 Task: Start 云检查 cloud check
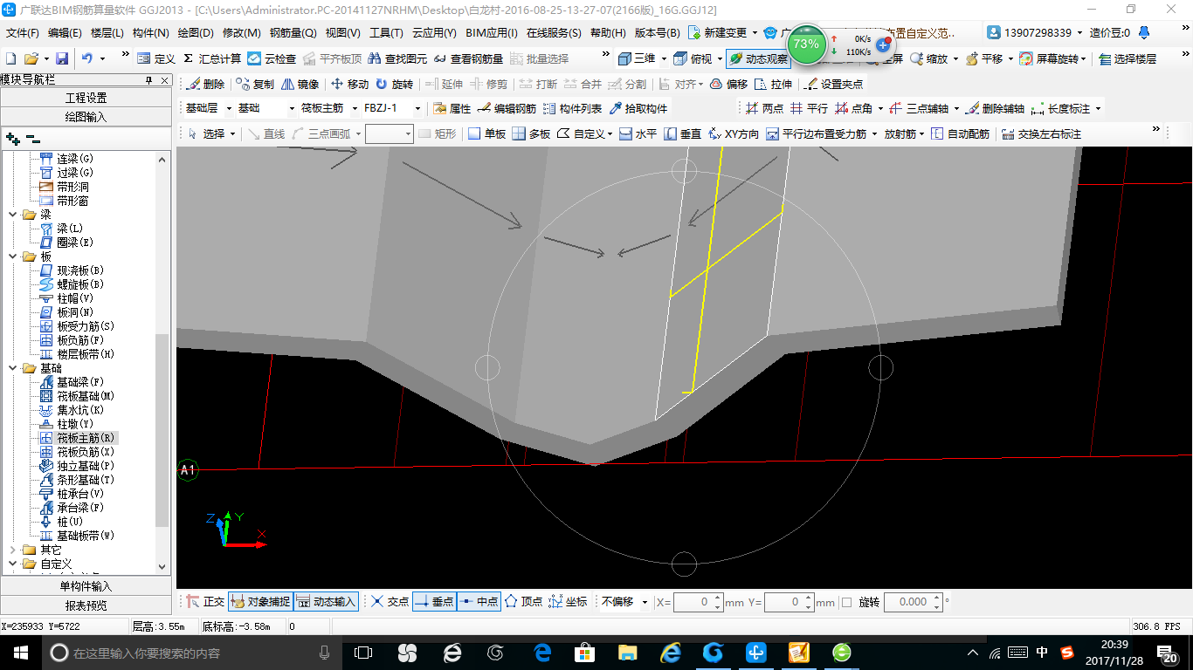coord(272,58)
